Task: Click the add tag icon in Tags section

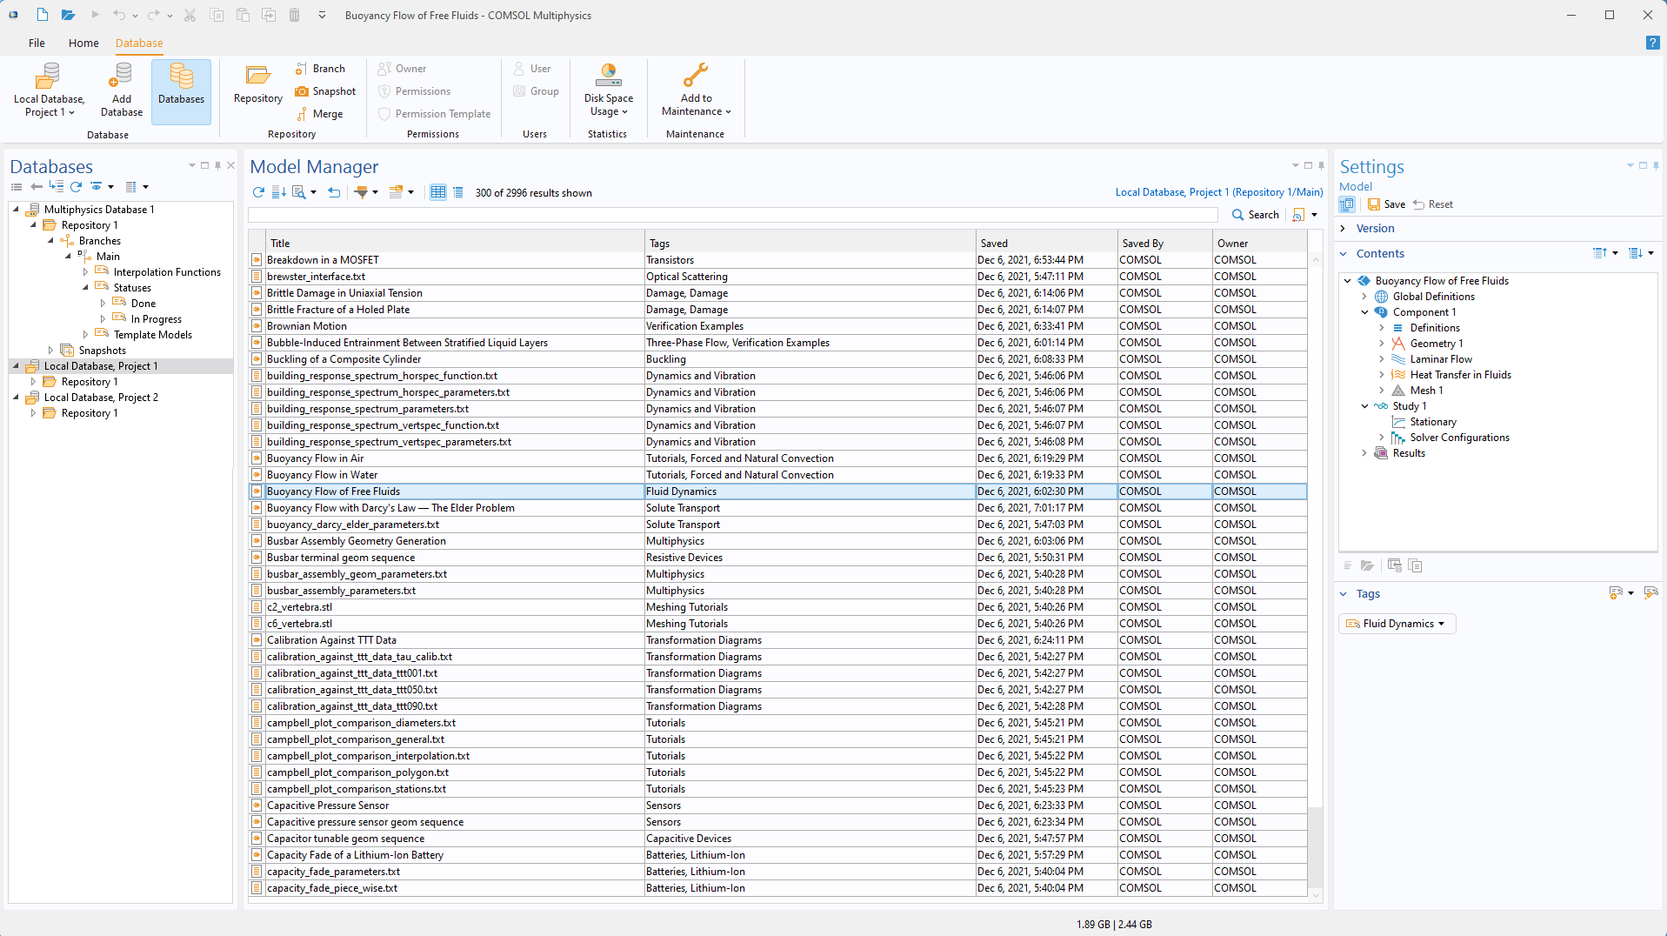Action: tap(1617, 593)
